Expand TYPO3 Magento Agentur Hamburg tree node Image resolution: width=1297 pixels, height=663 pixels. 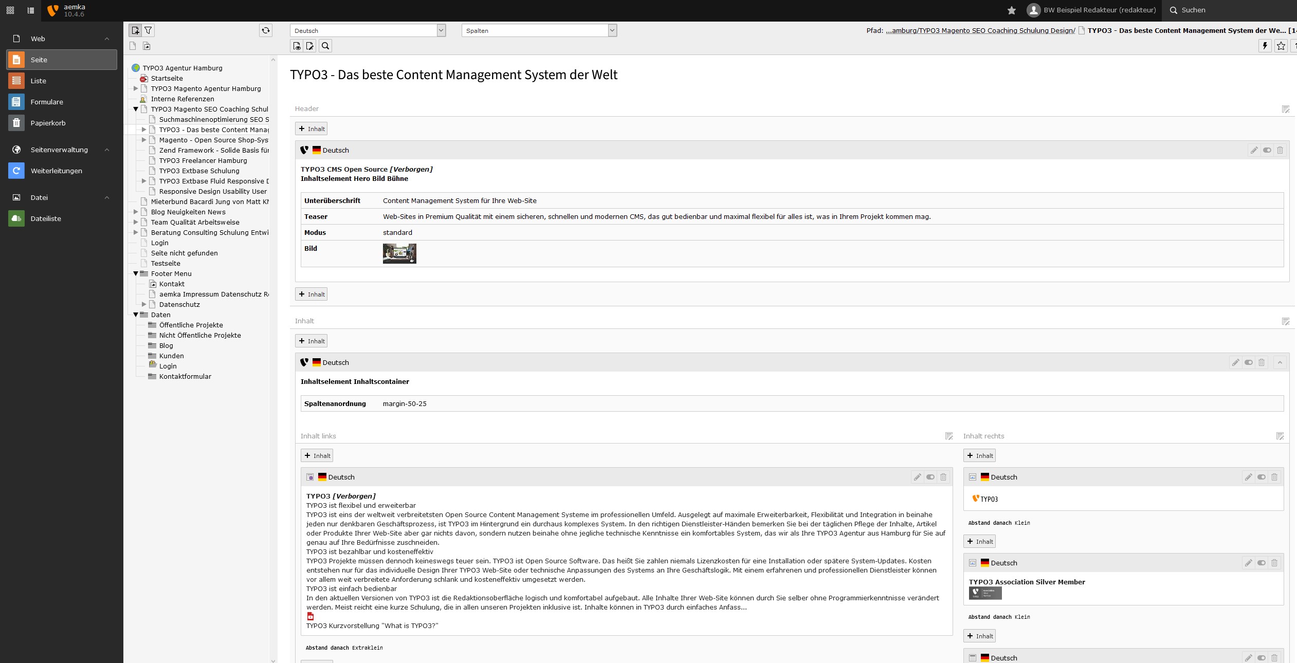(136, 88)
